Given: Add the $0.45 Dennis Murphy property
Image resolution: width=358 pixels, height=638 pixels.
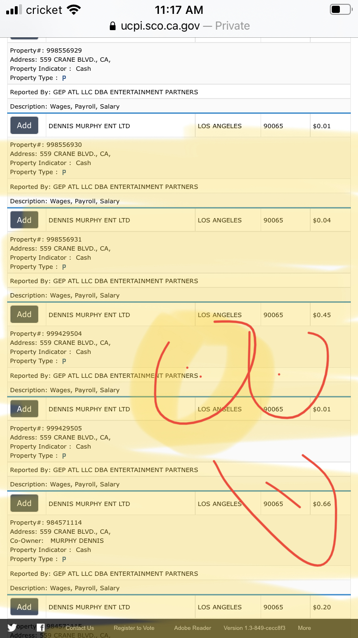Looking at the screenshot, I should 24,314.
